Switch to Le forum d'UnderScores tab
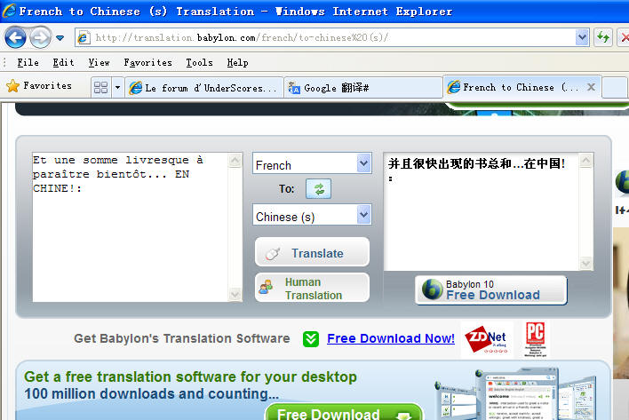629x420 pixels. [x=203, y=88]
